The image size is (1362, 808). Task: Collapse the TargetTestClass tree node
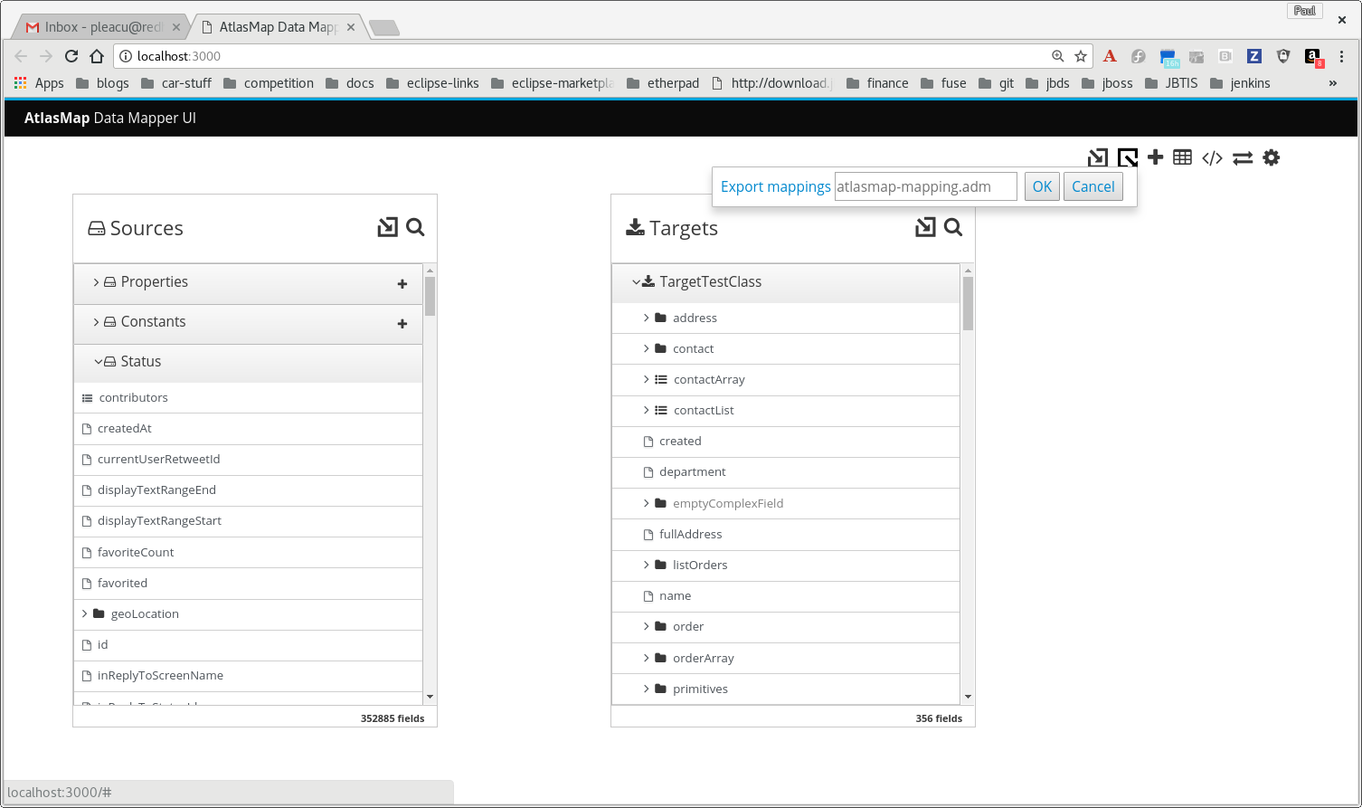point(636,281)
